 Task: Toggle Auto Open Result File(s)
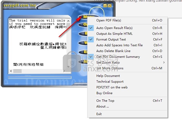pyautogui.click(x=127, y=28)
